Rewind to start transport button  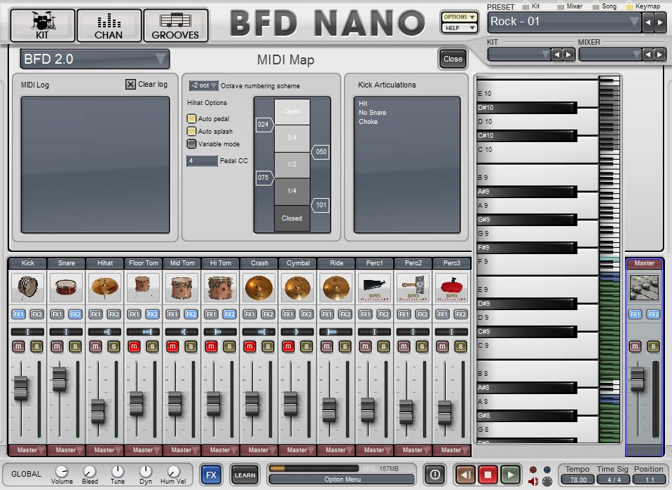pyautogui.click(x=465, y=475)
